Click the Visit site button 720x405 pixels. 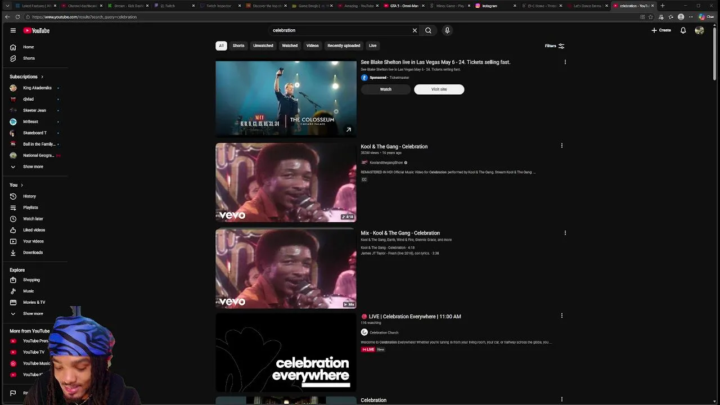[x=439, y=89]
